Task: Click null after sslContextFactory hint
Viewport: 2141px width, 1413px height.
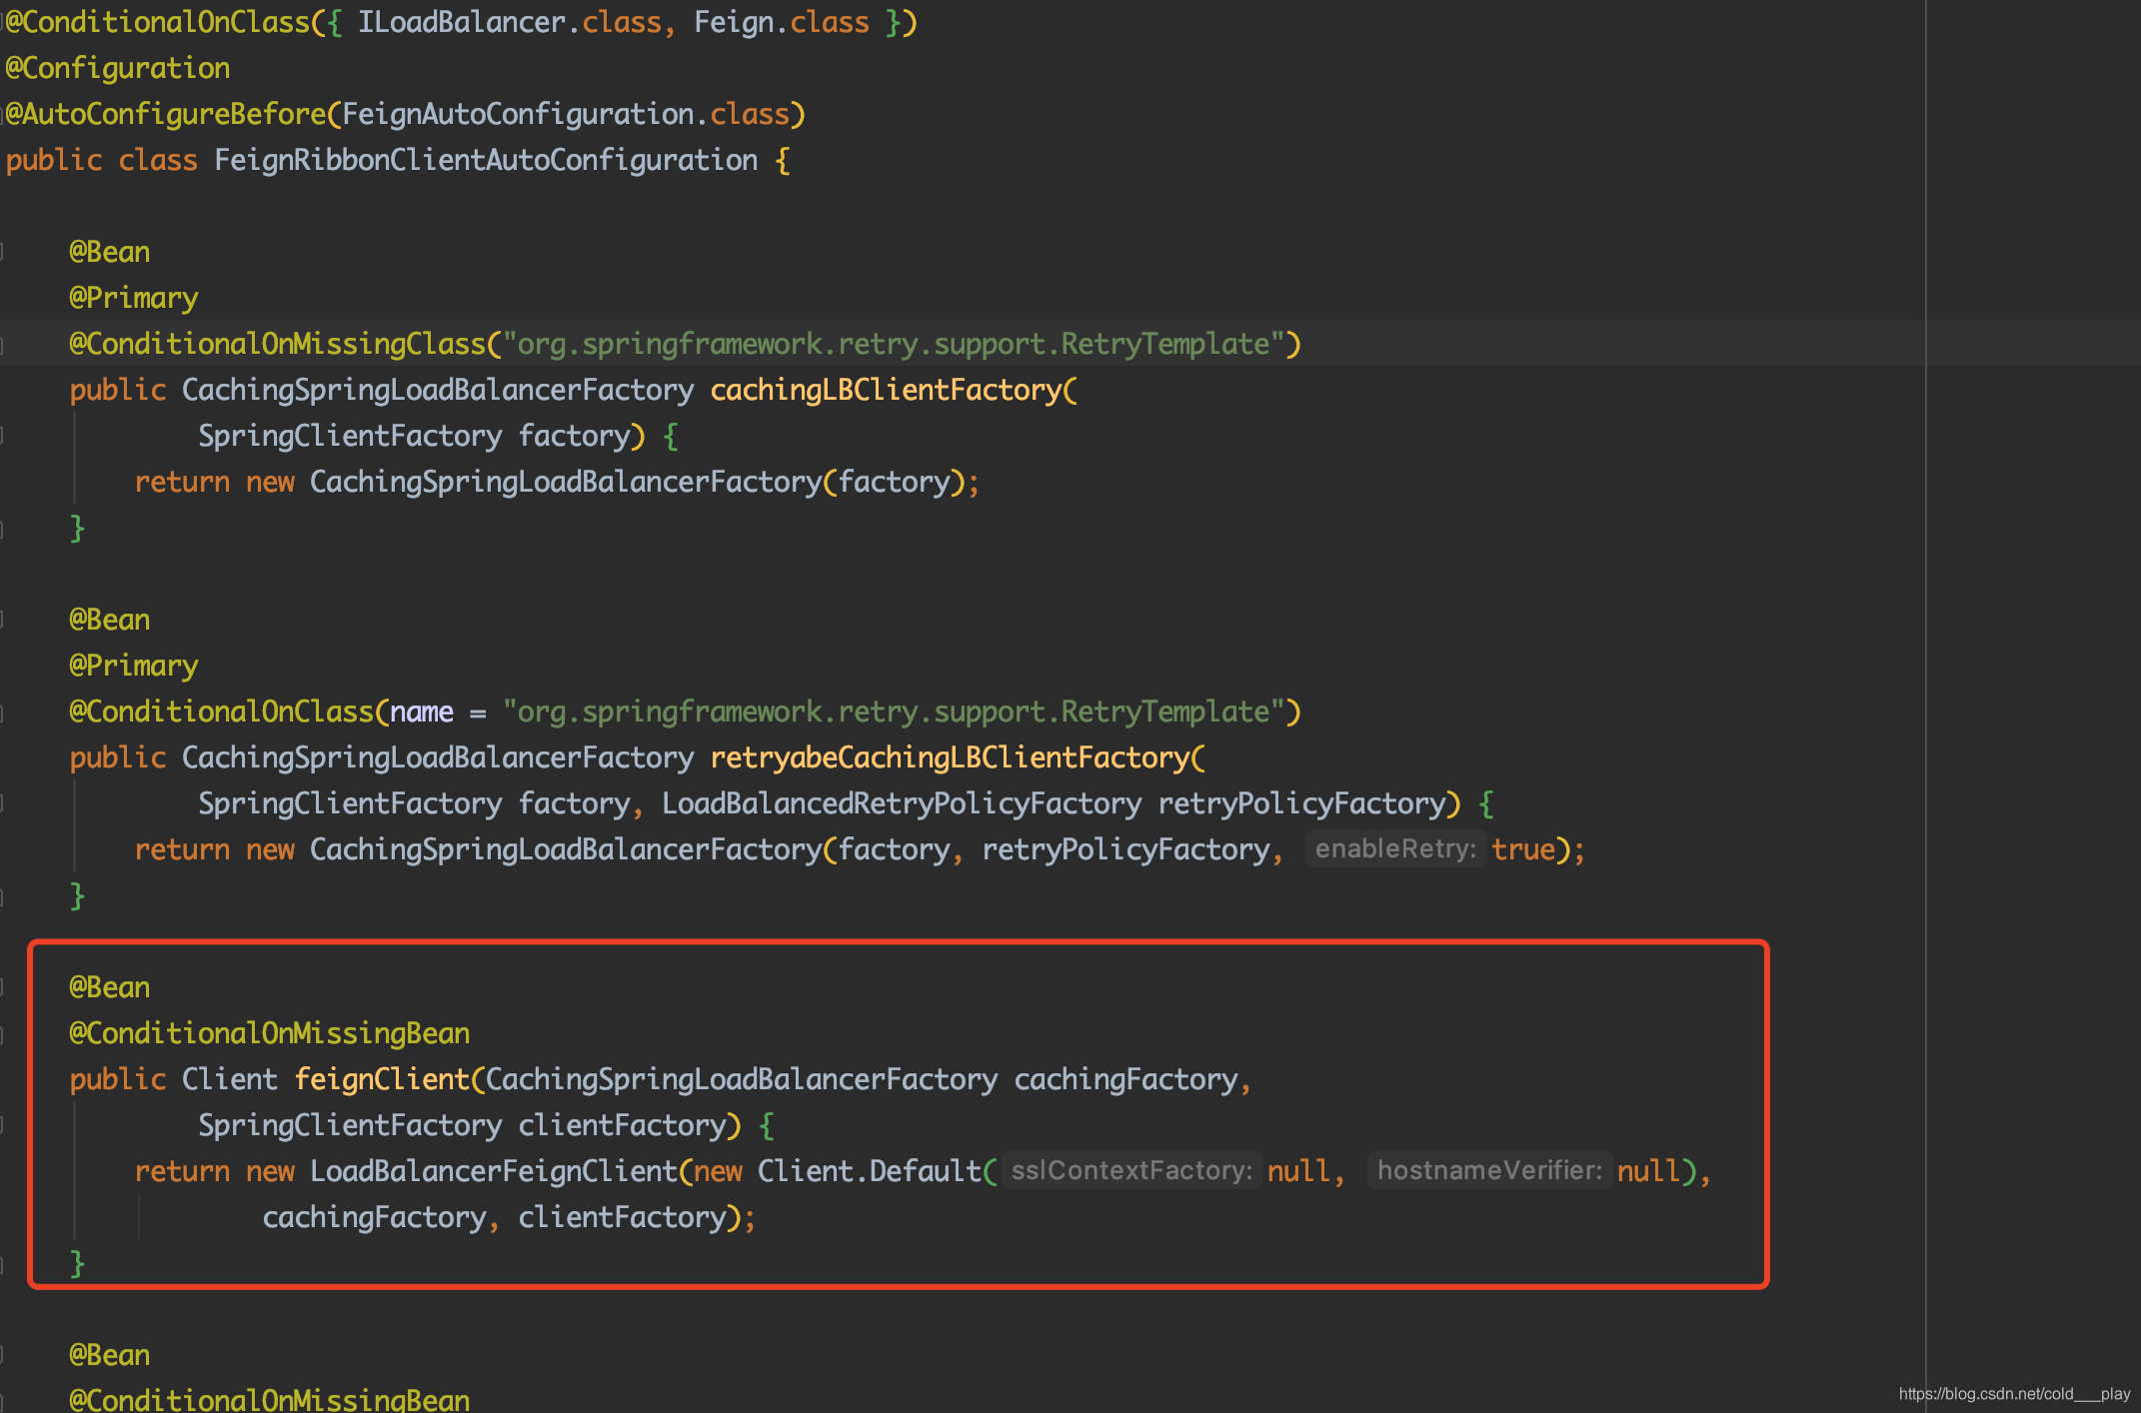Action: point(1298,1171)
